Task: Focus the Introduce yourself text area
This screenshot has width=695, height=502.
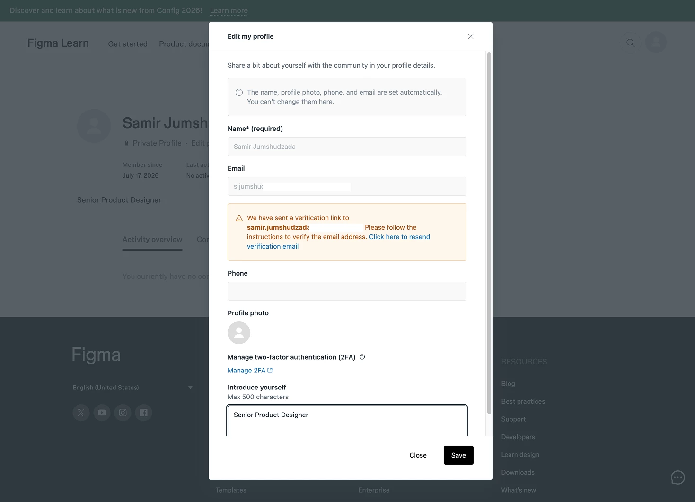Action: 347,421
